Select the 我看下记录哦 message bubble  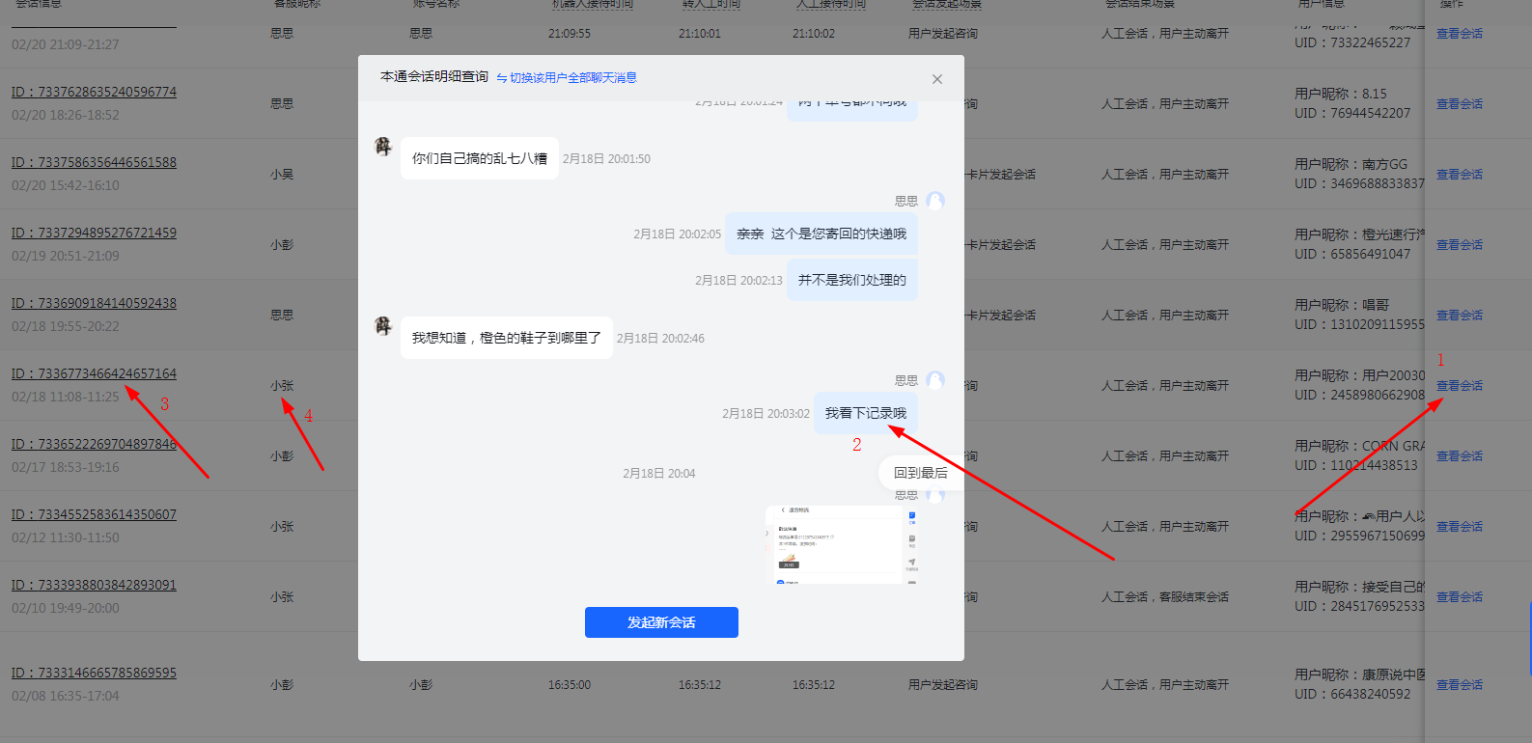tap(865, 413)
